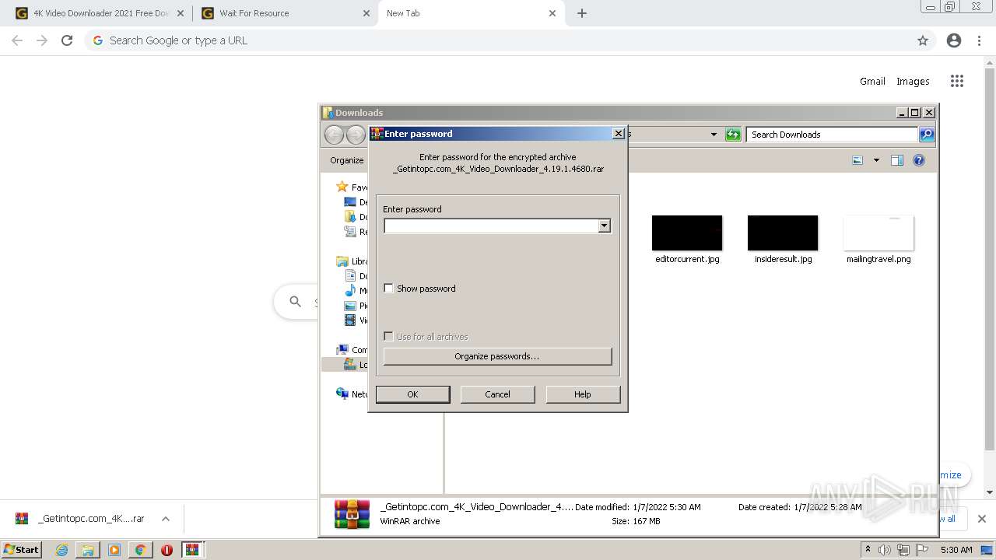Click the Music library note icon
Viewport: 996px width, 560px height.
click(x=350, y=291)
